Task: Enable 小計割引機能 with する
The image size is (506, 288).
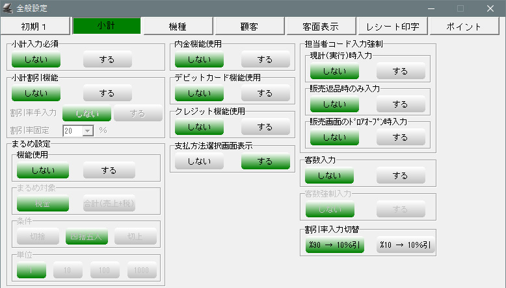Action: pyautogui.click(x=107, y=94)
